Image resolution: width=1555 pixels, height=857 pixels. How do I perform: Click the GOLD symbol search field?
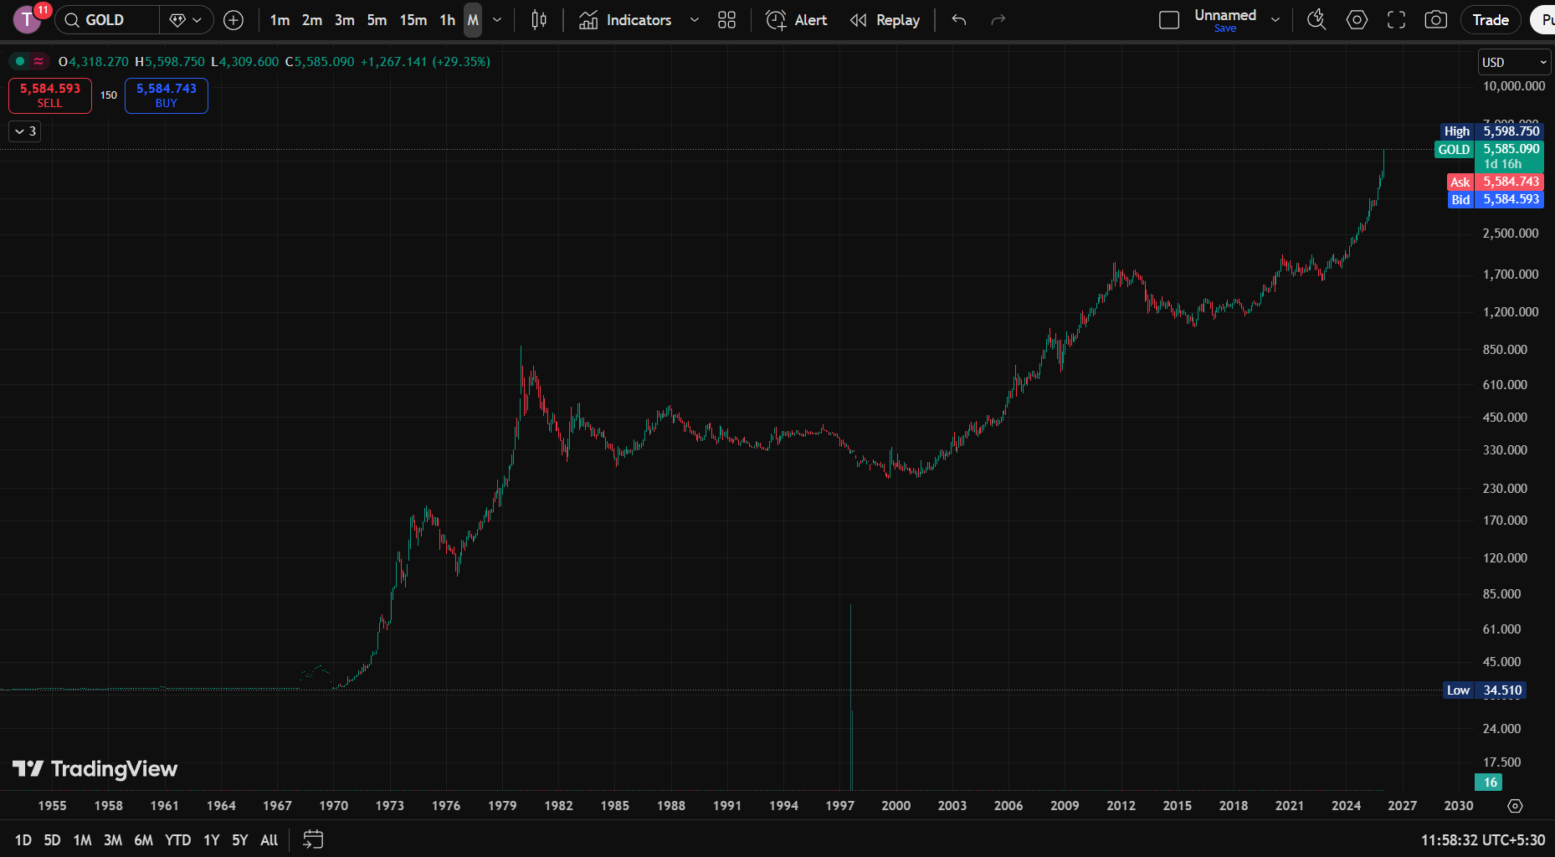[107, 20]
